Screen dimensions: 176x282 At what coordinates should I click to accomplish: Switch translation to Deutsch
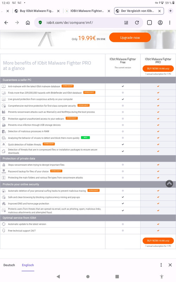point(9,265)
